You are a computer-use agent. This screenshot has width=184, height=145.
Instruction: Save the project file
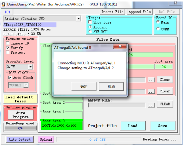click(x=163, y=126)
